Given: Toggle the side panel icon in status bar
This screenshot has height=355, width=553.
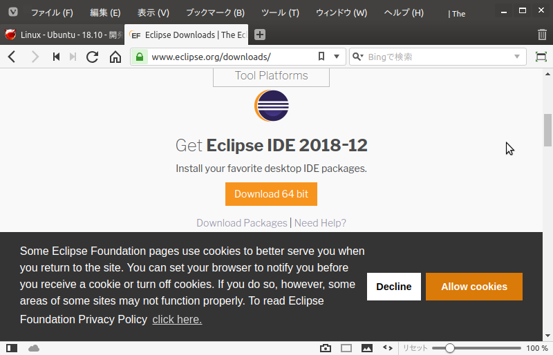Looking at the screenshot, I should 12,348.
